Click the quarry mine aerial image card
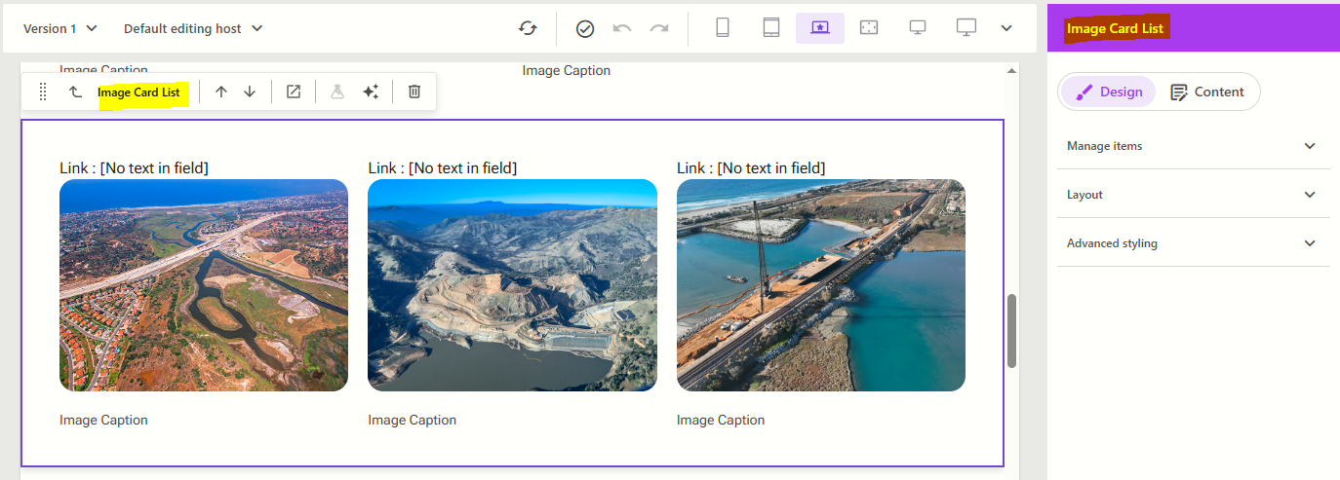1340x480 pixels. point(512,285)
